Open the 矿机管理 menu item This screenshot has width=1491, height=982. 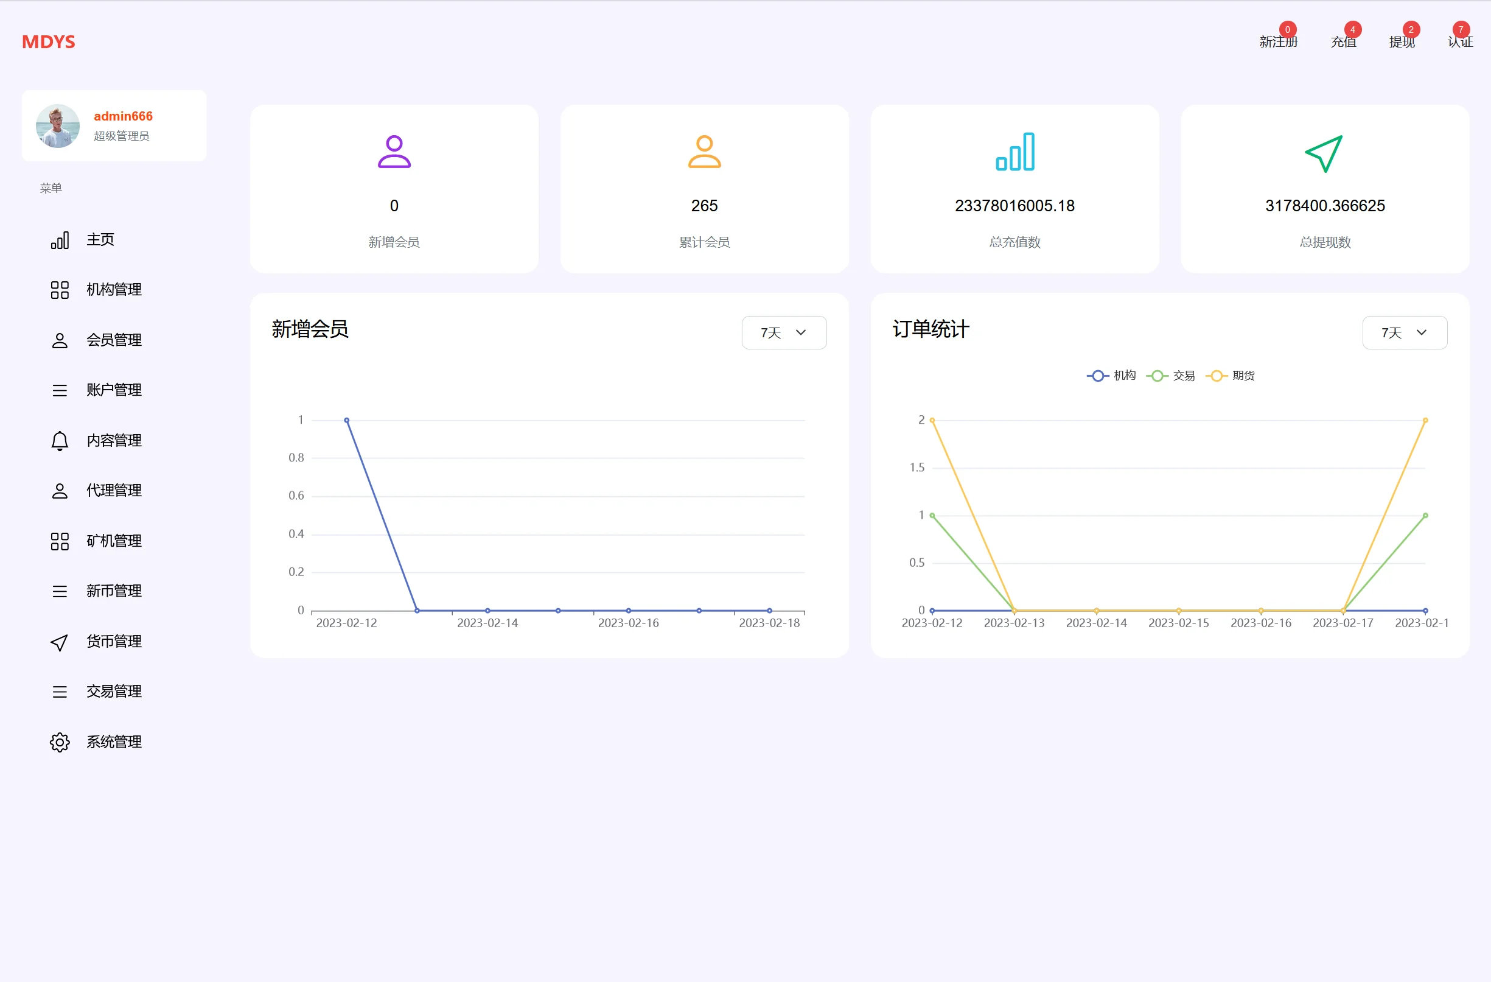point(113,541)
